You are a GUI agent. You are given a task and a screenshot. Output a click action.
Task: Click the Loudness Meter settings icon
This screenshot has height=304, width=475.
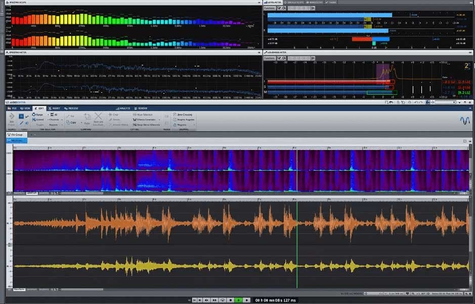click(x=279, y=58)
